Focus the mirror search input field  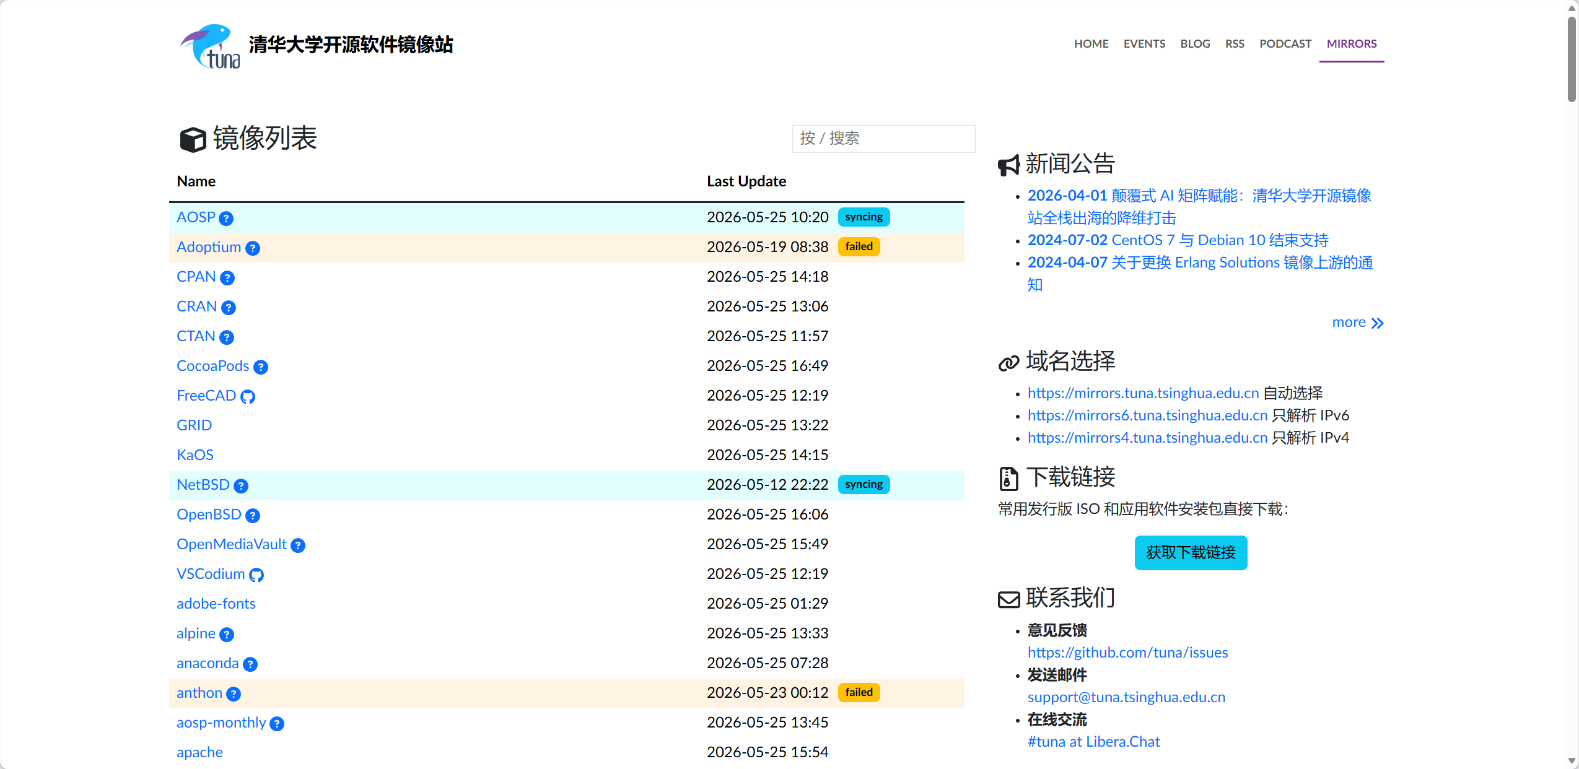click(883, 139)
